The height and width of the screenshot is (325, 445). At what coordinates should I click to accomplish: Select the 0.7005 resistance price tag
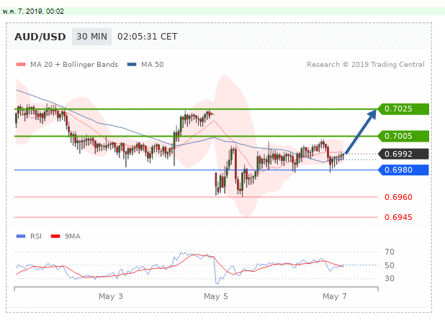point(403,136)
